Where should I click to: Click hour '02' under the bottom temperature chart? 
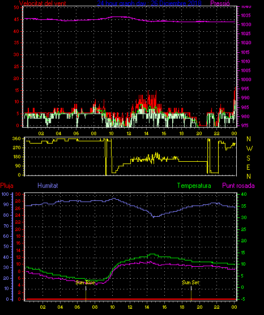pos(42,307)
